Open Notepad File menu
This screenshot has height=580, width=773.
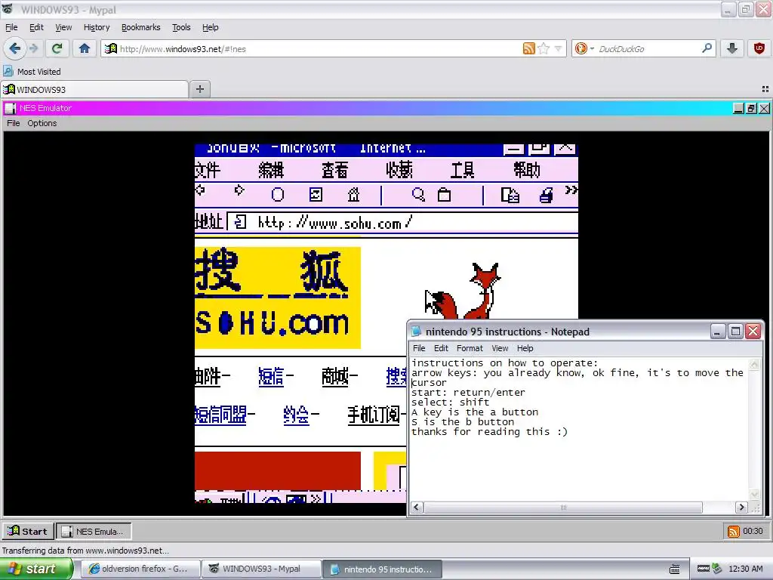point(419,348)
